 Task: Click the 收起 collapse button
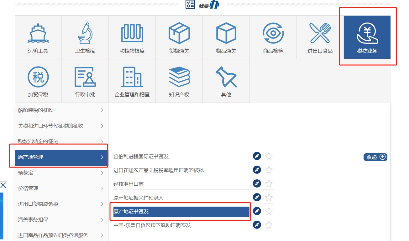[x=375, y=157]
